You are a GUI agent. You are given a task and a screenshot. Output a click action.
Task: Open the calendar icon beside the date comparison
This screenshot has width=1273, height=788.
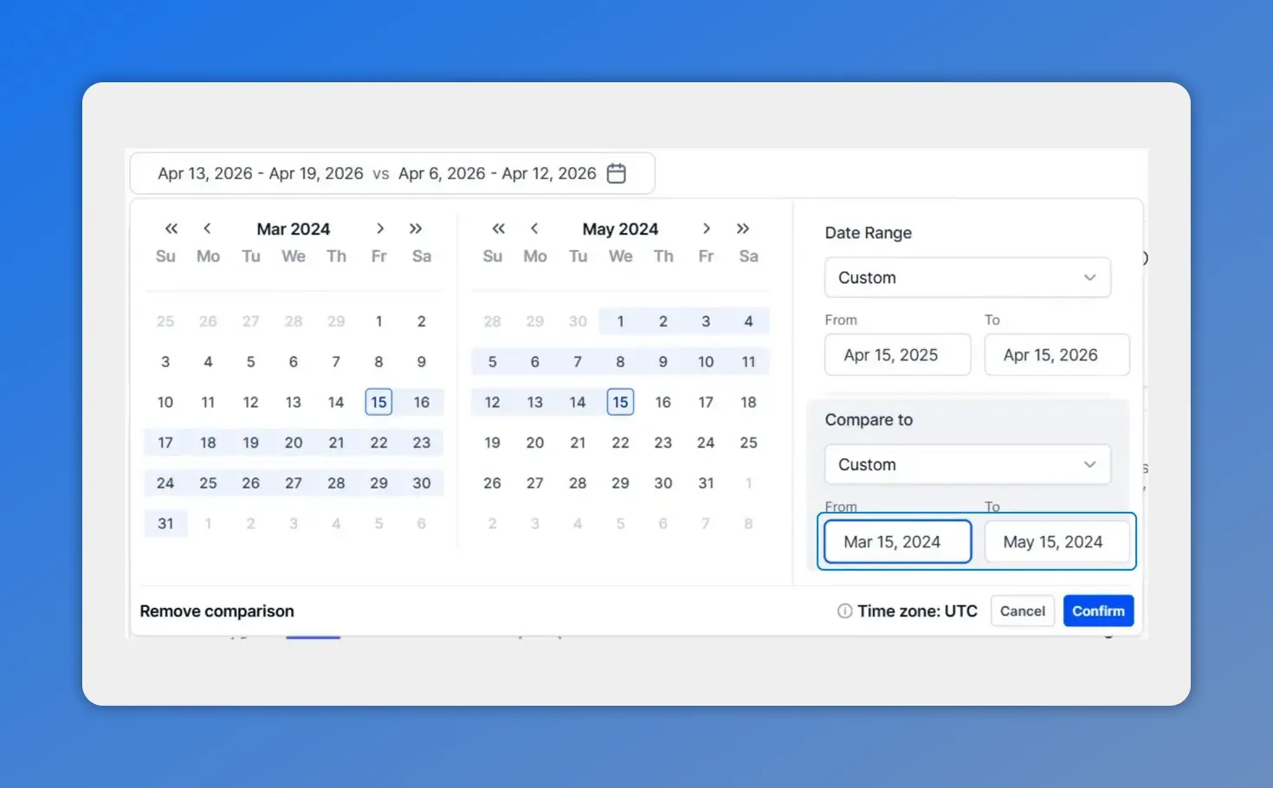pos(616,173)
